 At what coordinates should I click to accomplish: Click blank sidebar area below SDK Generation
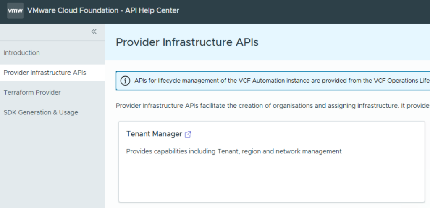(52, 164)
